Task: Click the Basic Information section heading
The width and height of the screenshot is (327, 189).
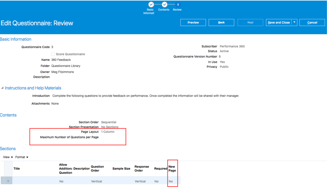Action: click(16, 39)
